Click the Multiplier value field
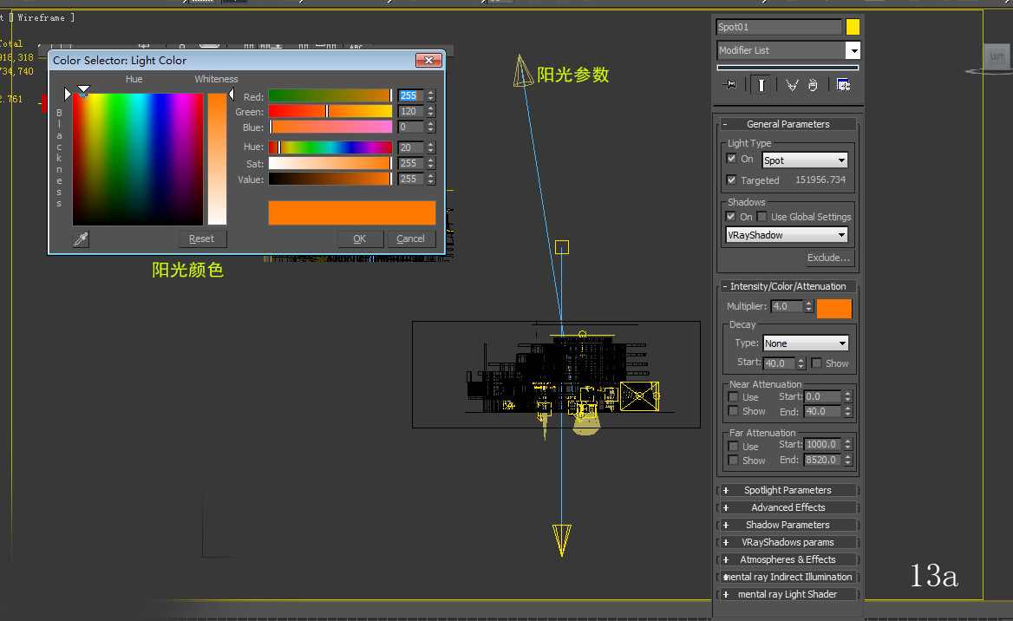The image size is (1013, 621). pyautogui.click(x=787, y=306)
